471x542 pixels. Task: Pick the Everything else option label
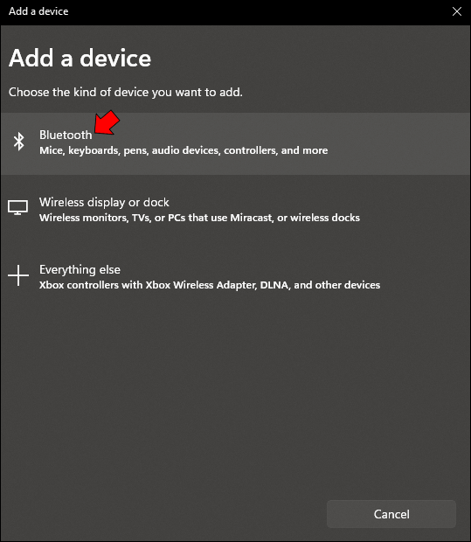pyautogui.click(x=80, y=269)
